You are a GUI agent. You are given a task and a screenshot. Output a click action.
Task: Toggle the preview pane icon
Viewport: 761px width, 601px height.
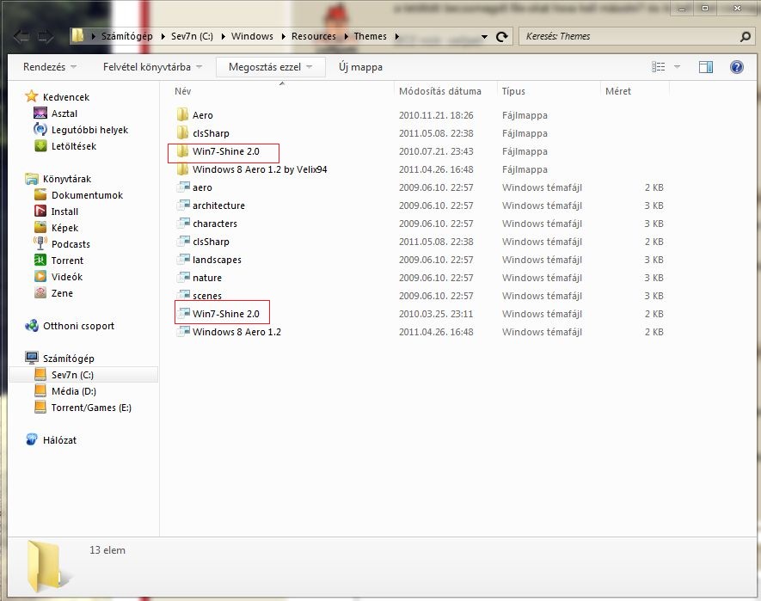tap(706, 67)
